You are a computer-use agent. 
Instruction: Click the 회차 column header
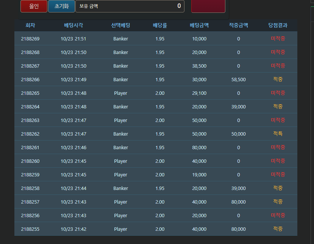(x=30, y=25)
